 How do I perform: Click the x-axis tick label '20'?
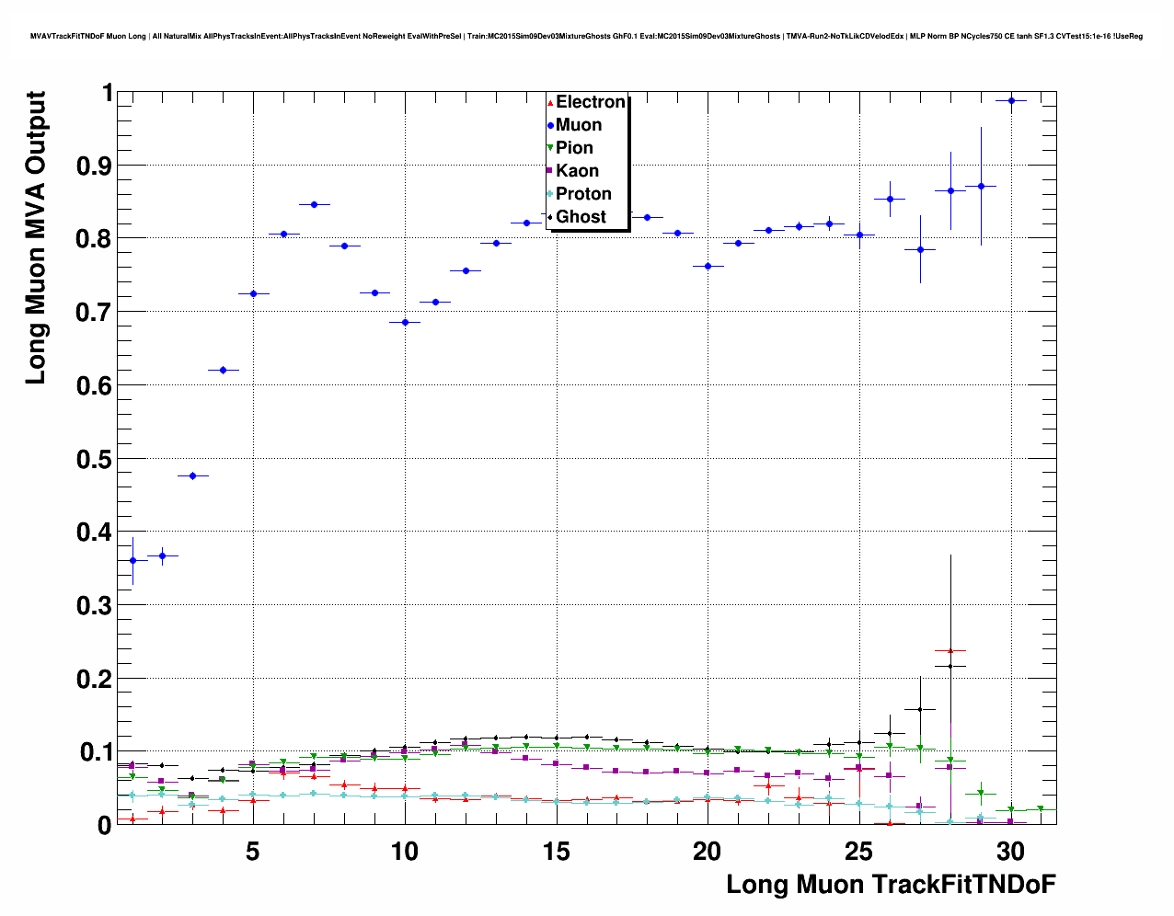click(x=708, y=852)
